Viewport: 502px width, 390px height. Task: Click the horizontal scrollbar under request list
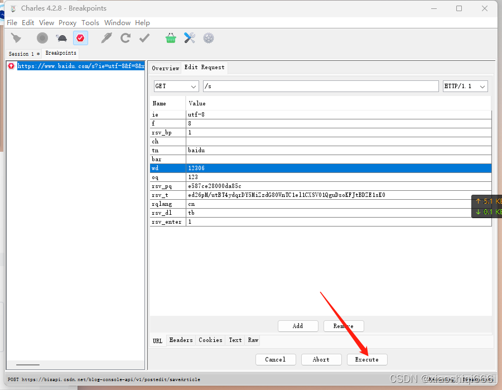pos(28,365)
